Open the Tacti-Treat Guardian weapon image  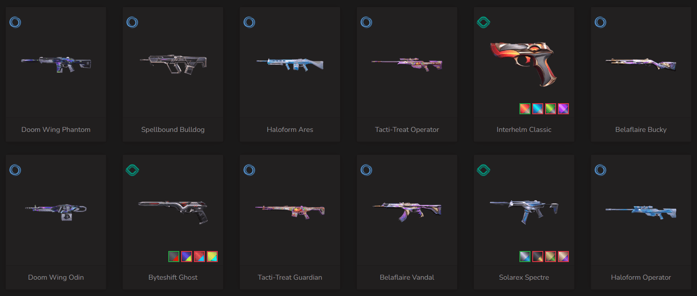pos(290,211)
